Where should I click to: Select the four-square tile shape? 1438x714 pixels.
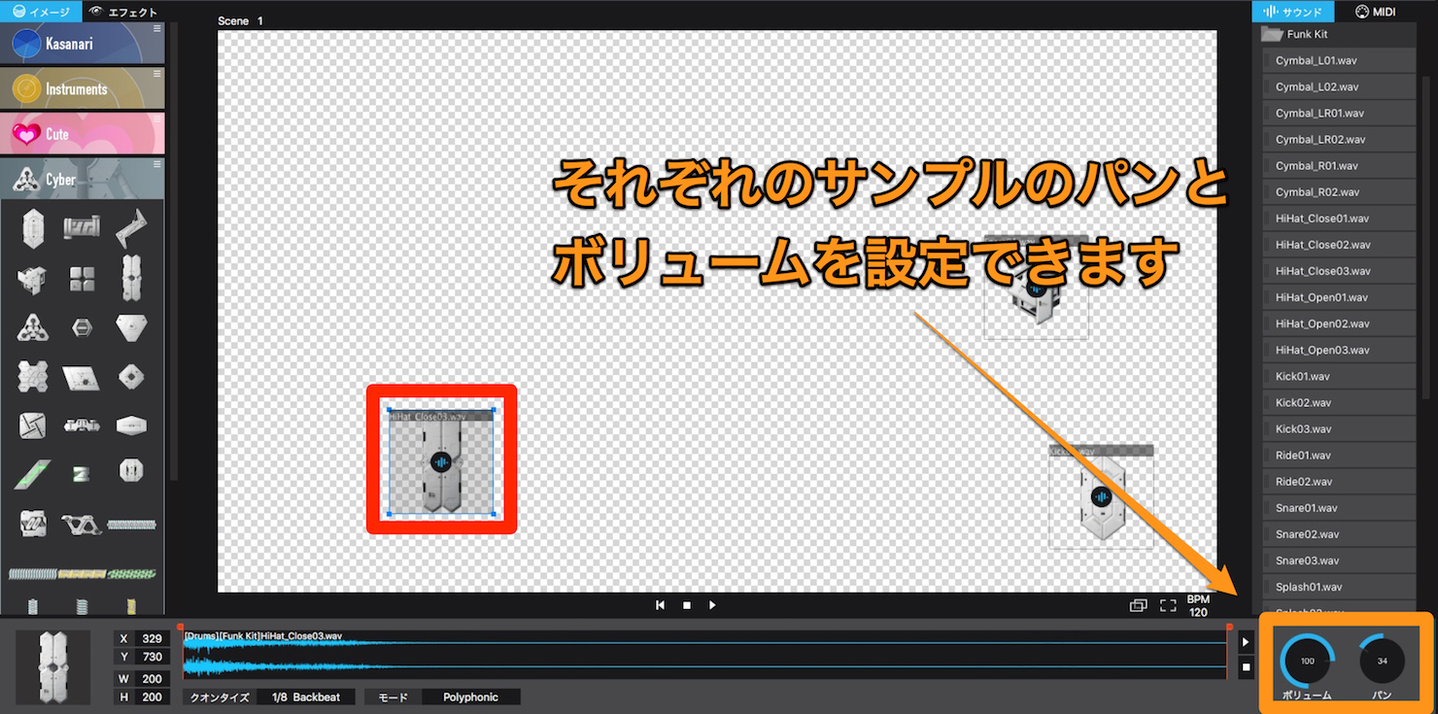[82, 280]
